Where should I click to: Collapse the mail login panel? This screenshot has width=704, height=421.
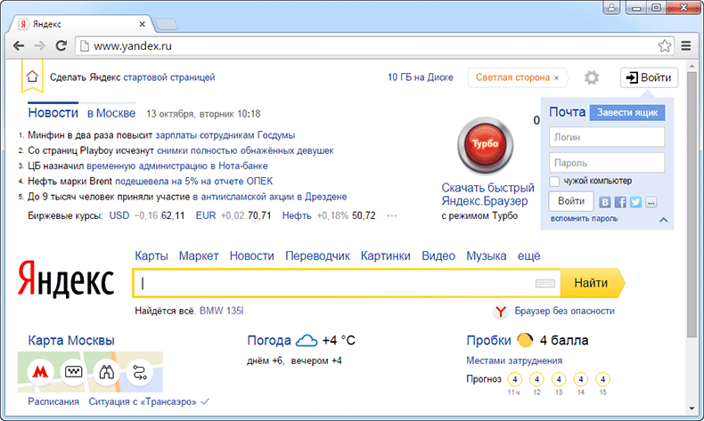click(663, 220)
